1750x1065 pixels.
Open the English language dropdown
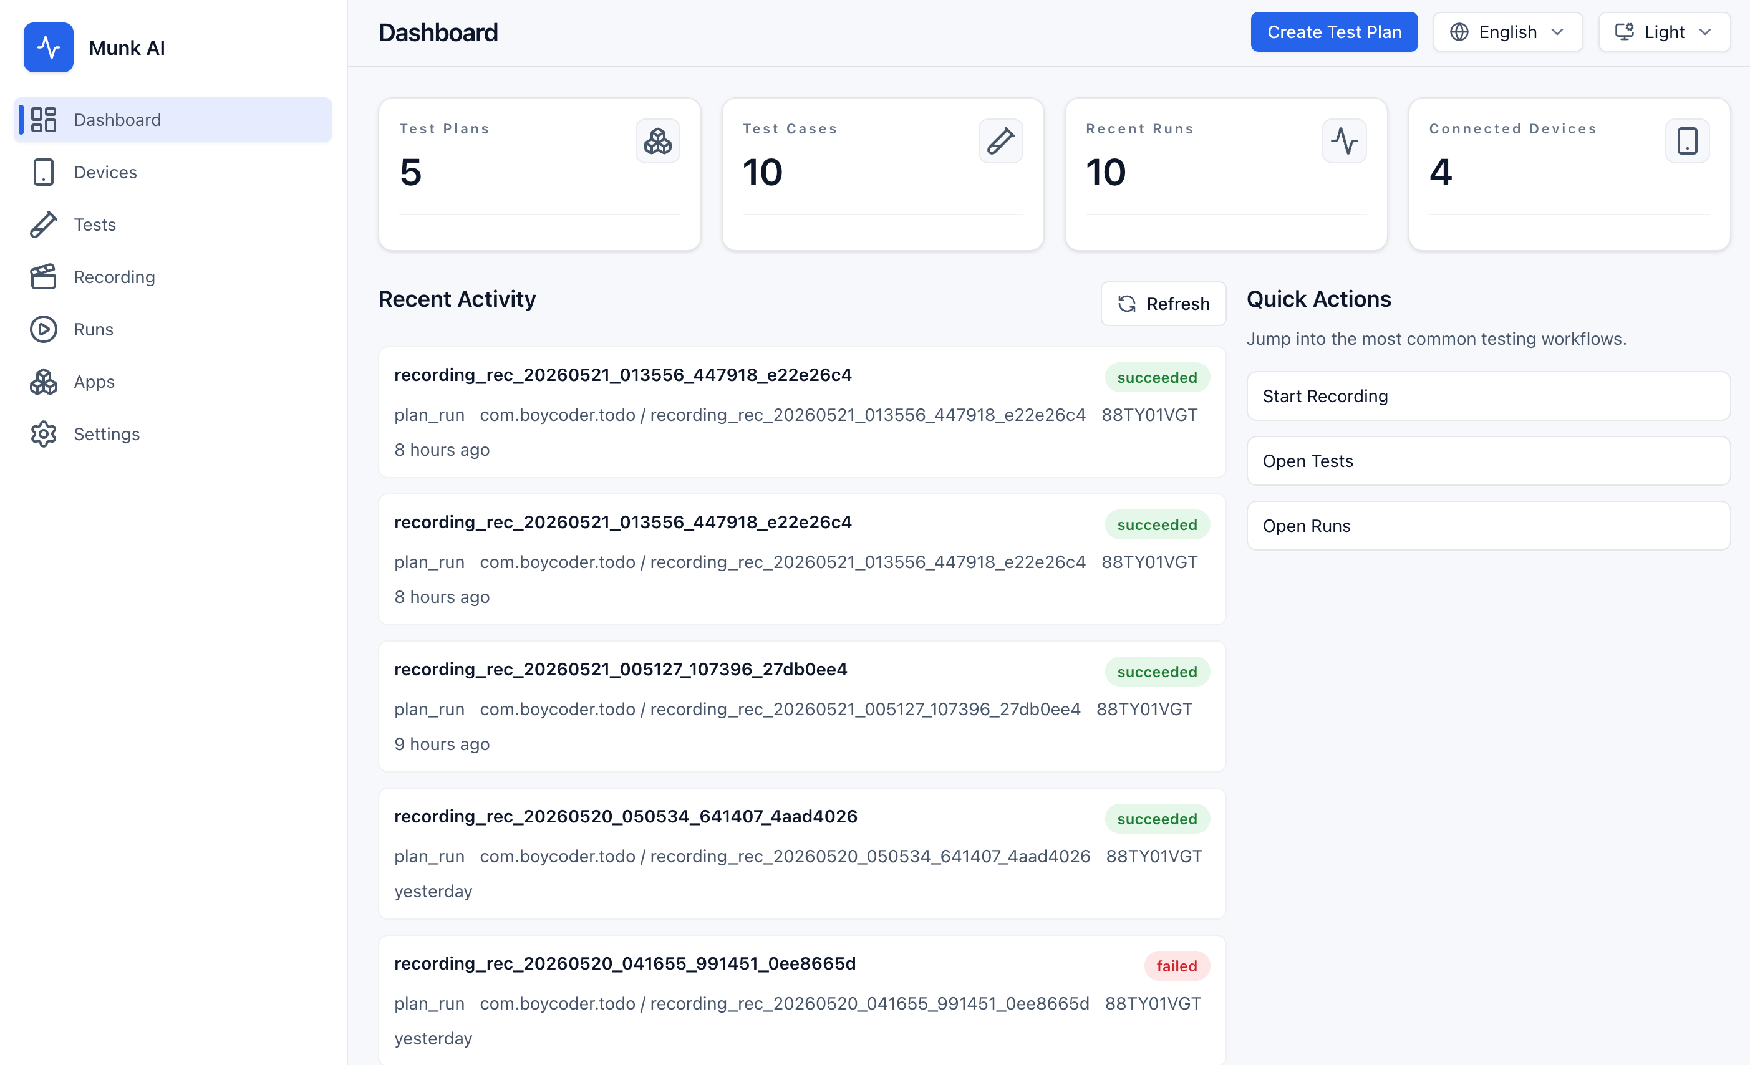1508,32
